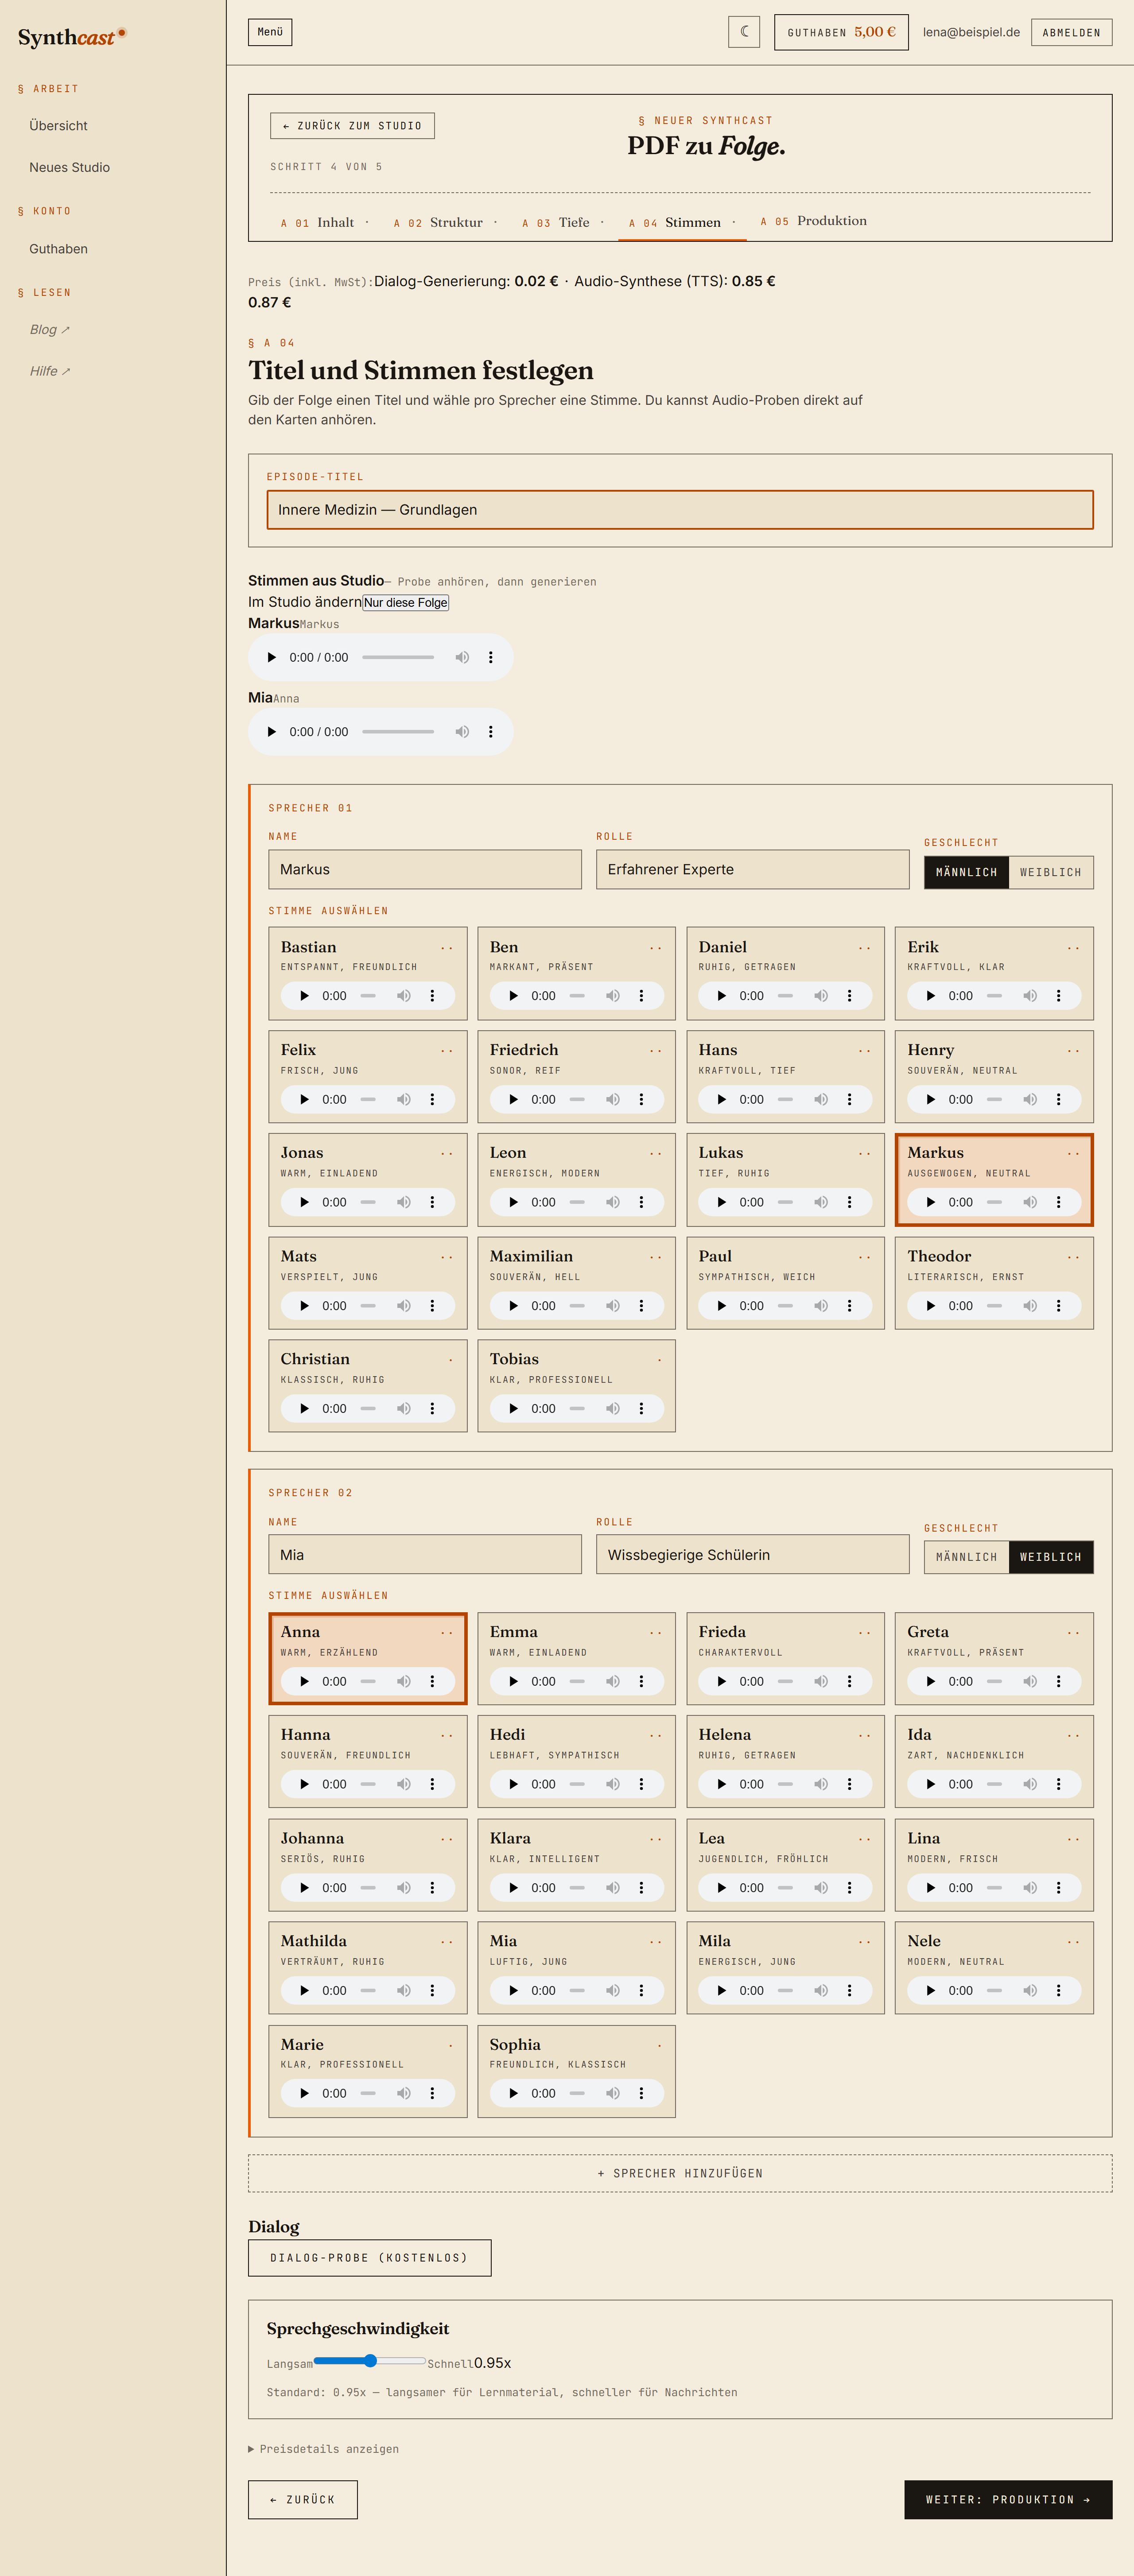Set Sprecher 01 gender to Weiblich
The height and width of the screenshot is (2576, 1134).
coord(1050,872)
